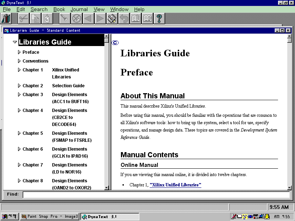This screenshot has width=295, height=221.
Task: Click contents pane scroll-down arrow
Action: (x=107, y=188)
